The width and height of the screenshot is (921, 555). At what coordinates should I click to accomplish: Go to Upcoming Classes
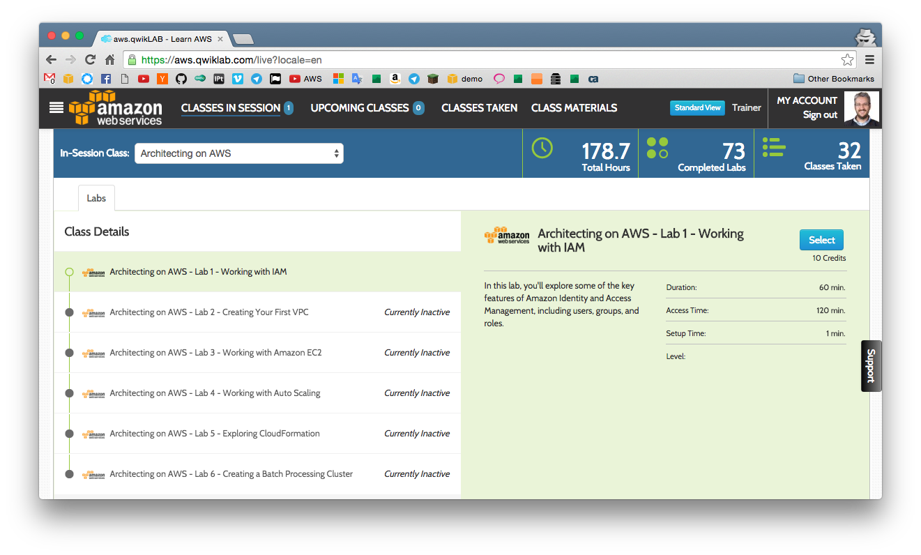click(x=360, y=108)
